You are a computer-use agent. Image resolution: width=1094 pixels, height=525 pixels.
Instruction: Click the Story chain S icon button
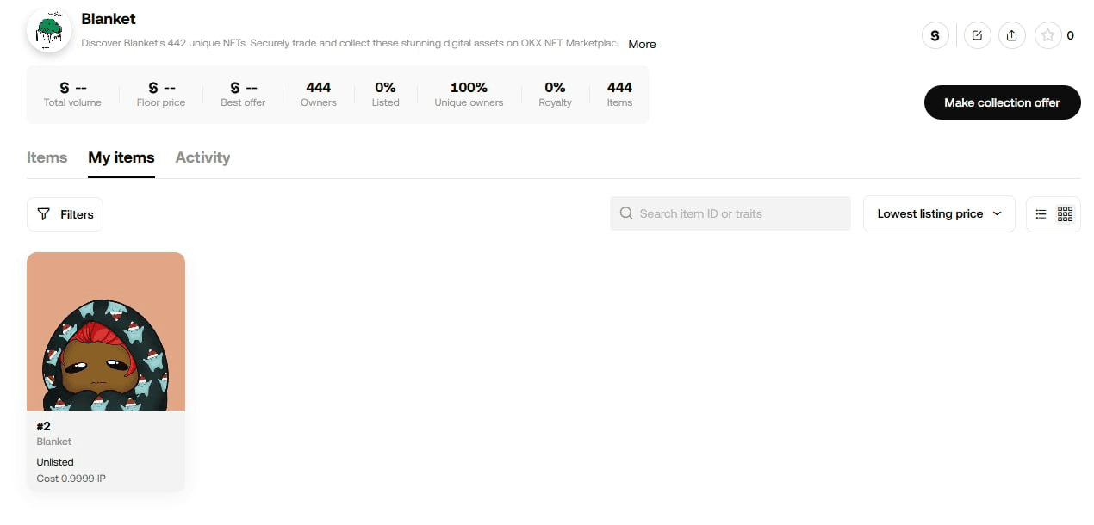click(935, 35)
